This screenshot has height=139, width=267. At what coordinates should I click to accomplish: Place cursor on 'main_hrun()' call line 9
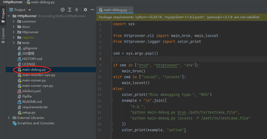(133, 71)
